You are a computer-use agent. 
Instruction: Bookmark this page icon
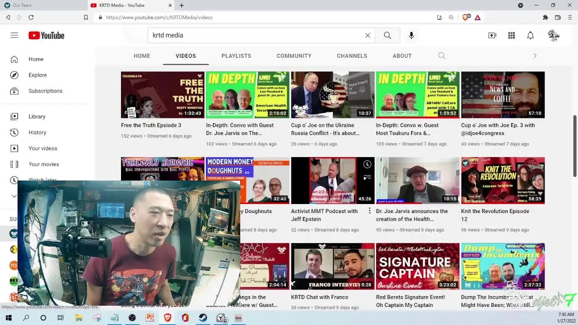pos(86,17)
